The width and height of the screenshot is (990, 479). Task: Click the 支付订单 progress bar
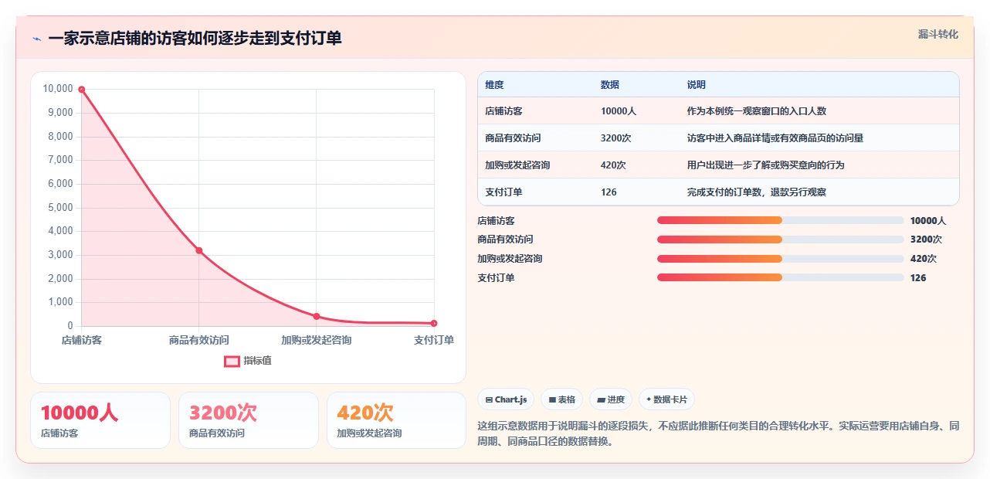[780, 277]
